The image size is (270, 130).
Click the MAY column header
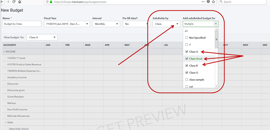click(133, 45)
